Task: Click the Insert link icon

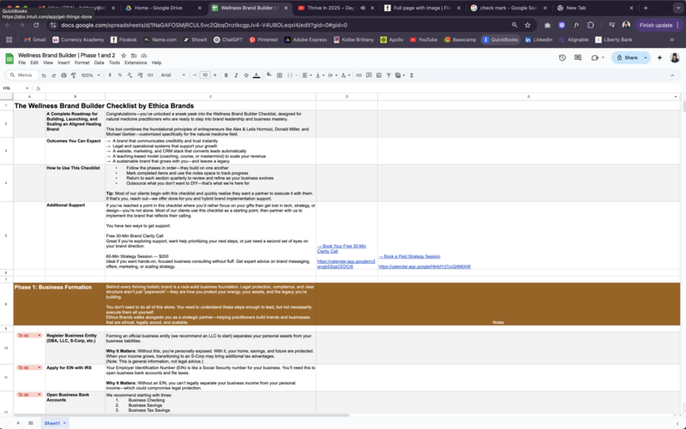Action: [358, 75]
